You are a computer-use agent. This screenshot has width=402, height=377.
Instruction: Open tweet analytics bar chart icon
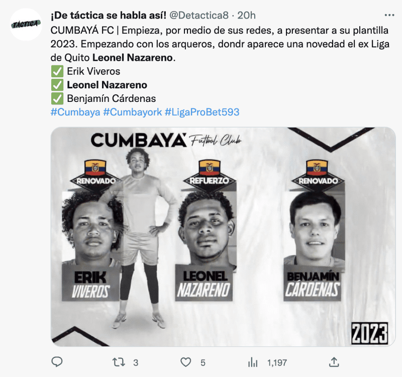tap(253, 362)
